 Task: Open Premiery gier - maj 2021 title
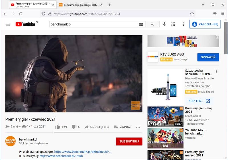(198, 110)
